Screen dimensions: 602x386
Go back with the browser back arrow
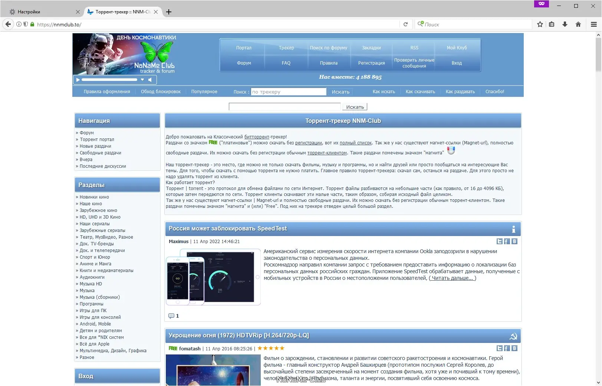pyautogui.click(x=8, y=24)
